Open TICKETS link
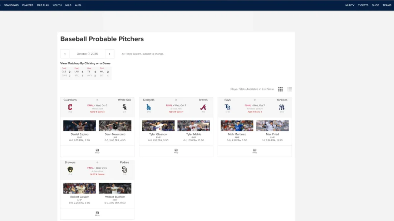Image resolution: width=394 pixels, height=221 pixels. point(363,5)
